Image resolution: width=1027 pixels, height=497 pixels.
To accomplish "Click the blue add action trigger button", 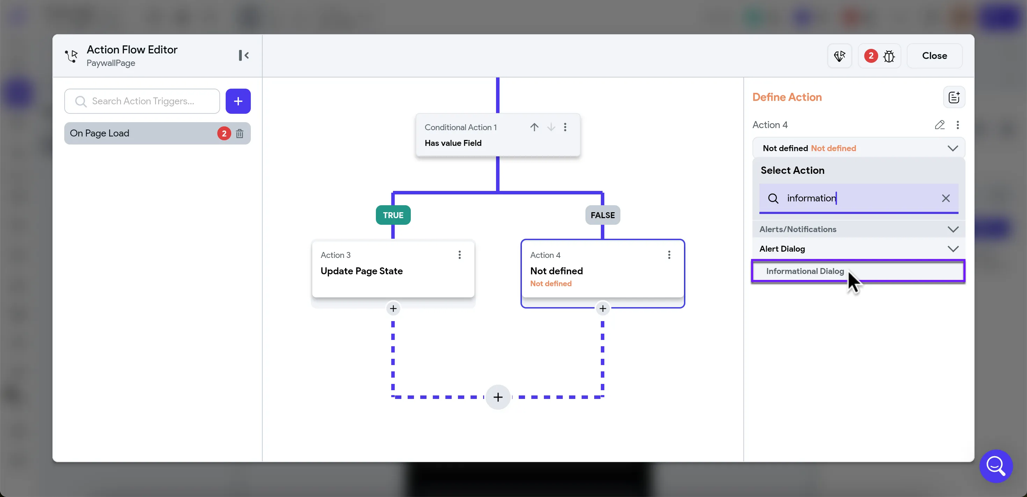I will 238,101.
